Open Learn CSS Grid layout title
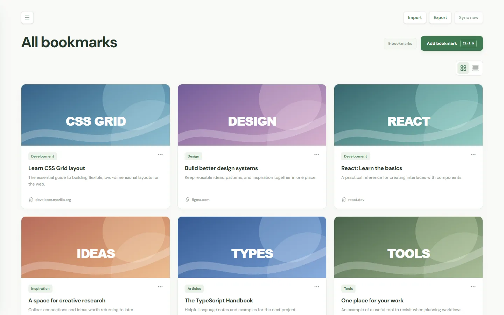504x315 pixels. pos(57,168)
